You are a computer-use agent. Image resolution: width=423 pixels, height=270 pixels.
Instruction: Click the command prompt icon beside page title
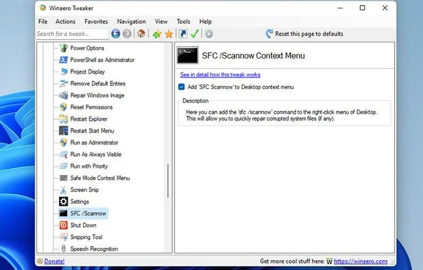click(187, 55)
